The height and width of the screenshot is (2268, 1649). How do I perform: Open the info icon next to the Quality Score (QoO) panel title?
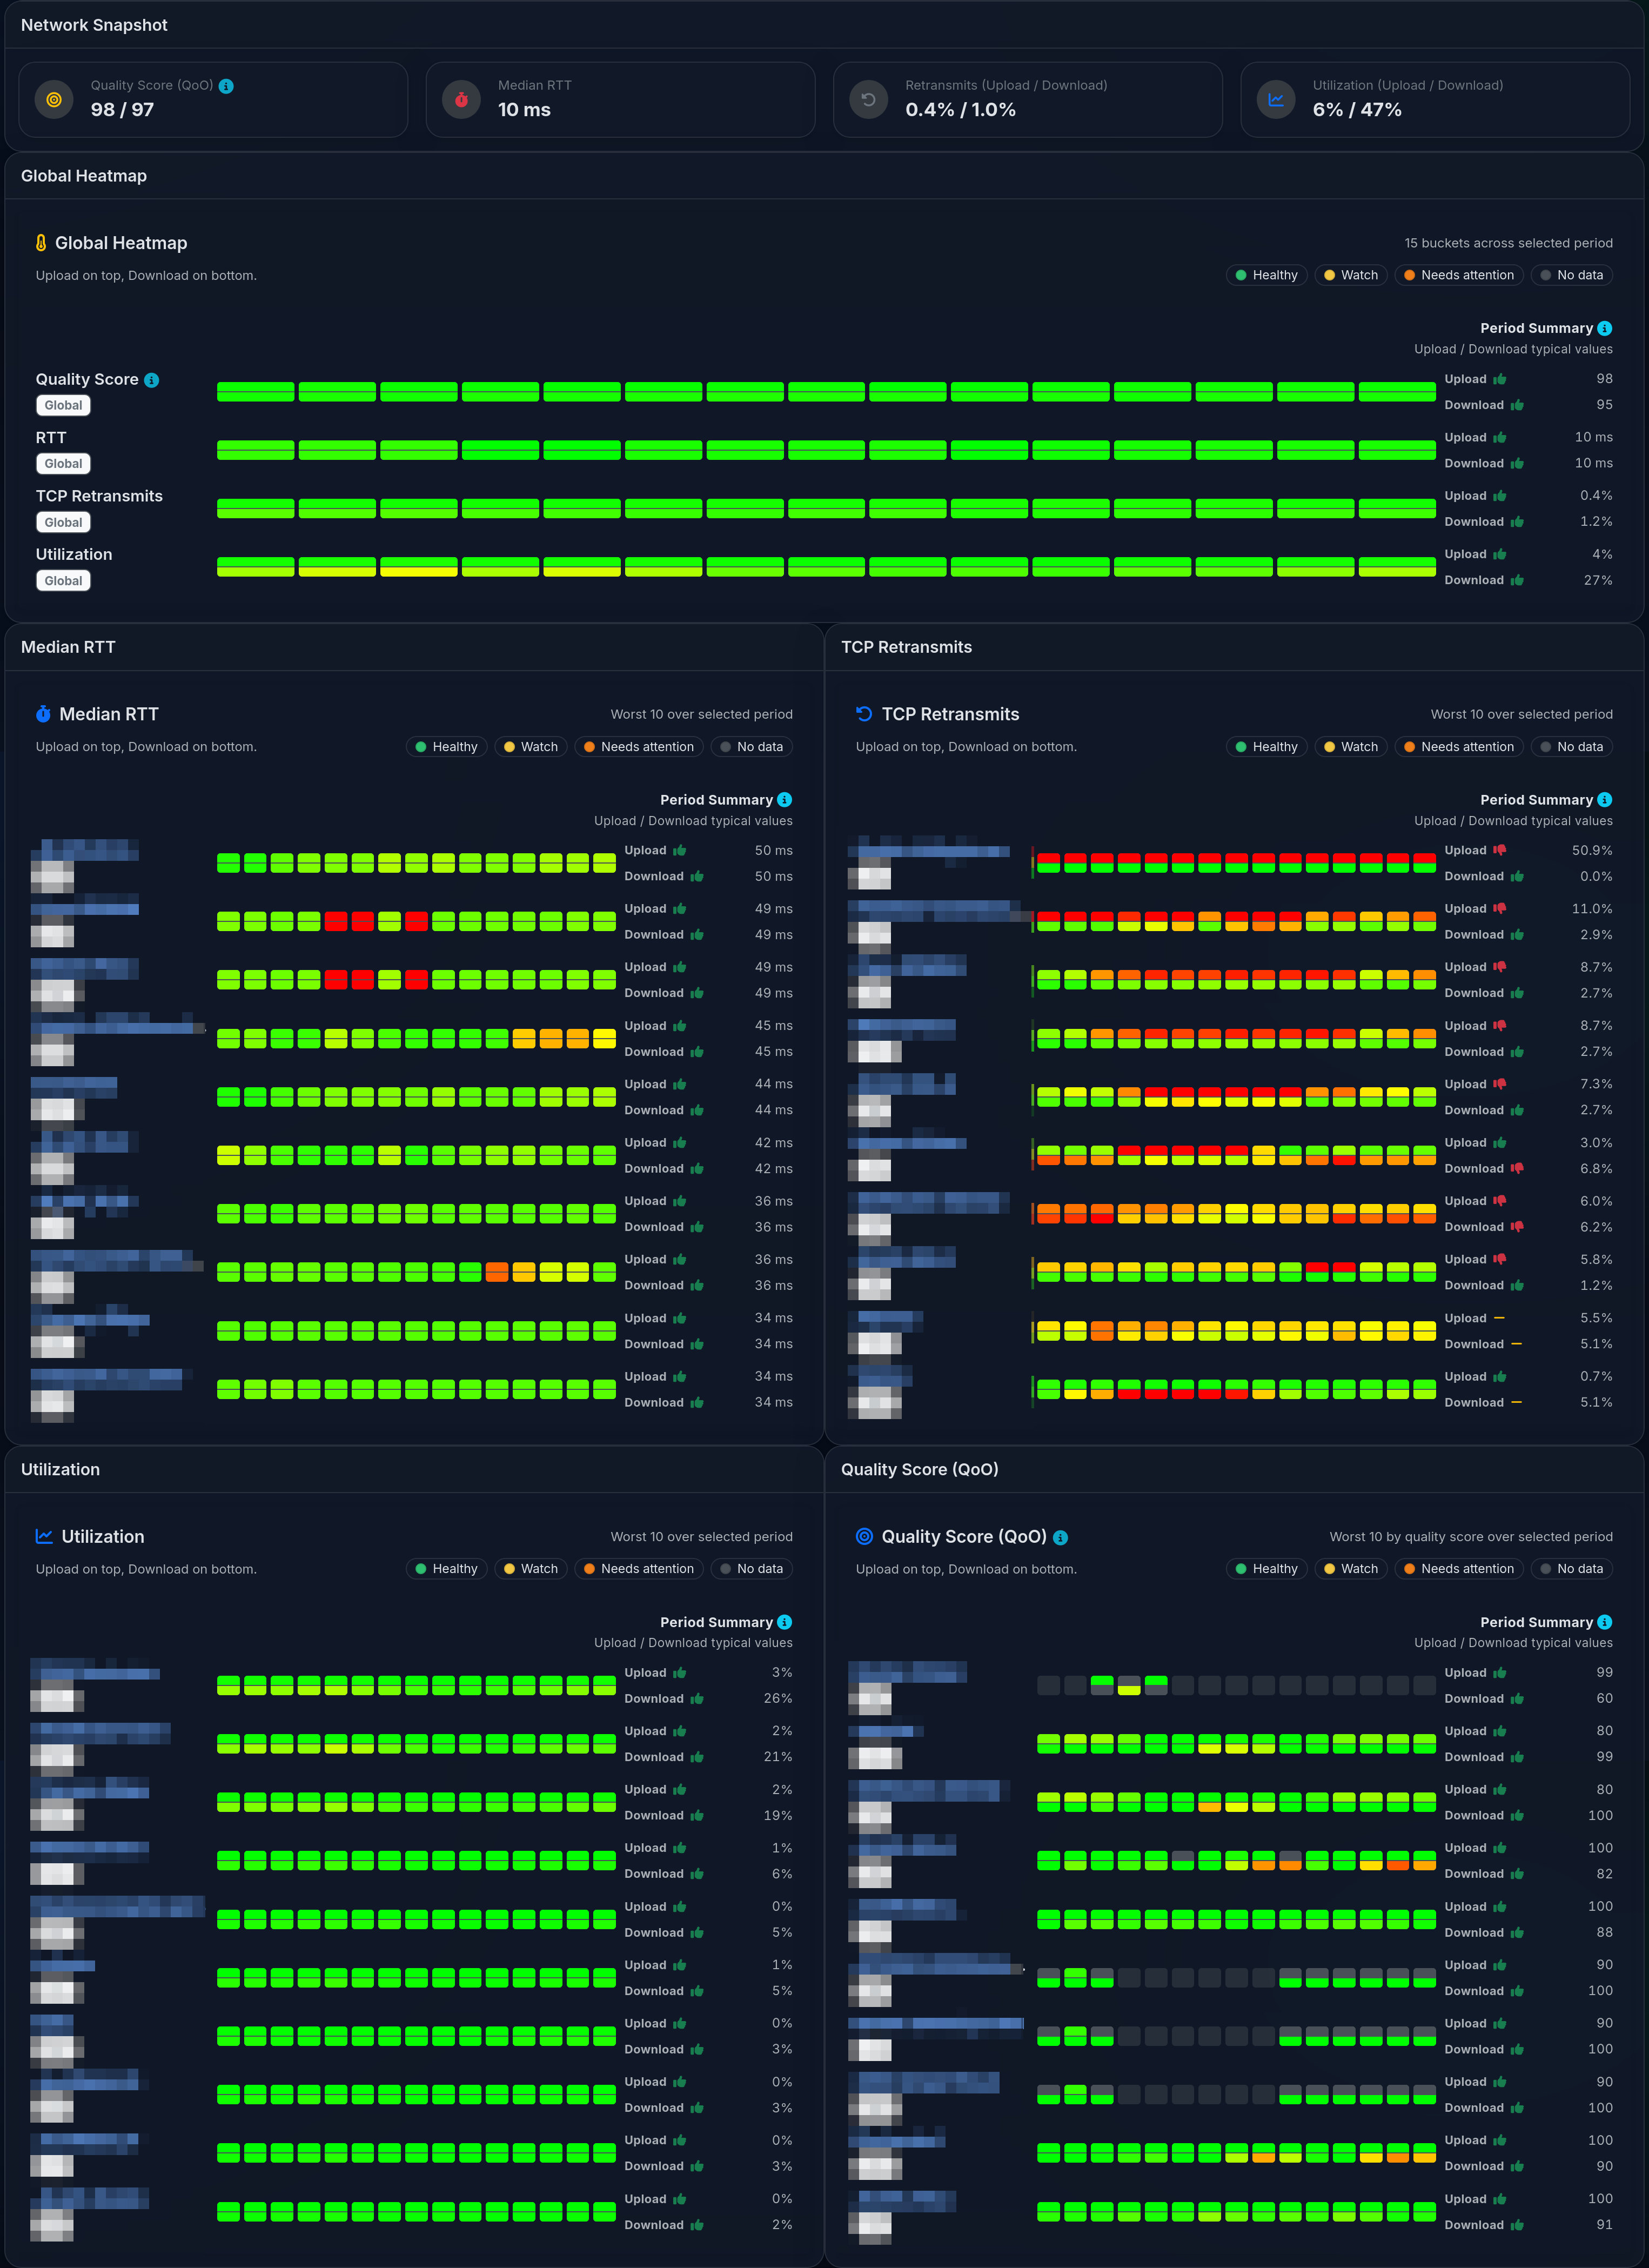tap(1060, 1537)
